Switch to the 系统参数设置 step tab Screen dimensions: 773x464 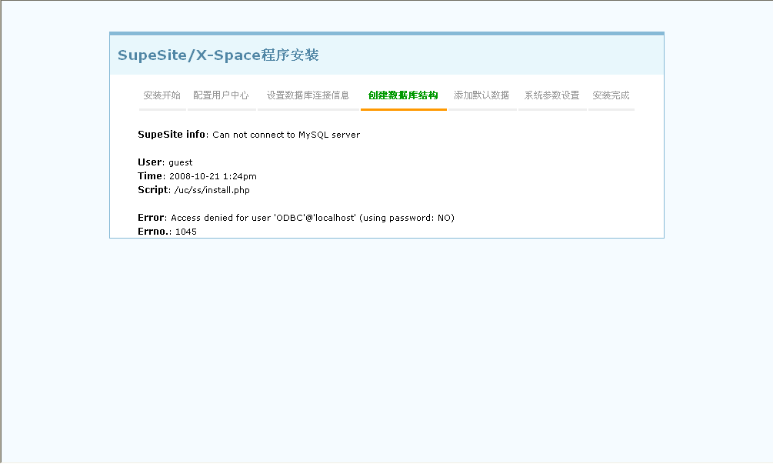pos(552,95)
